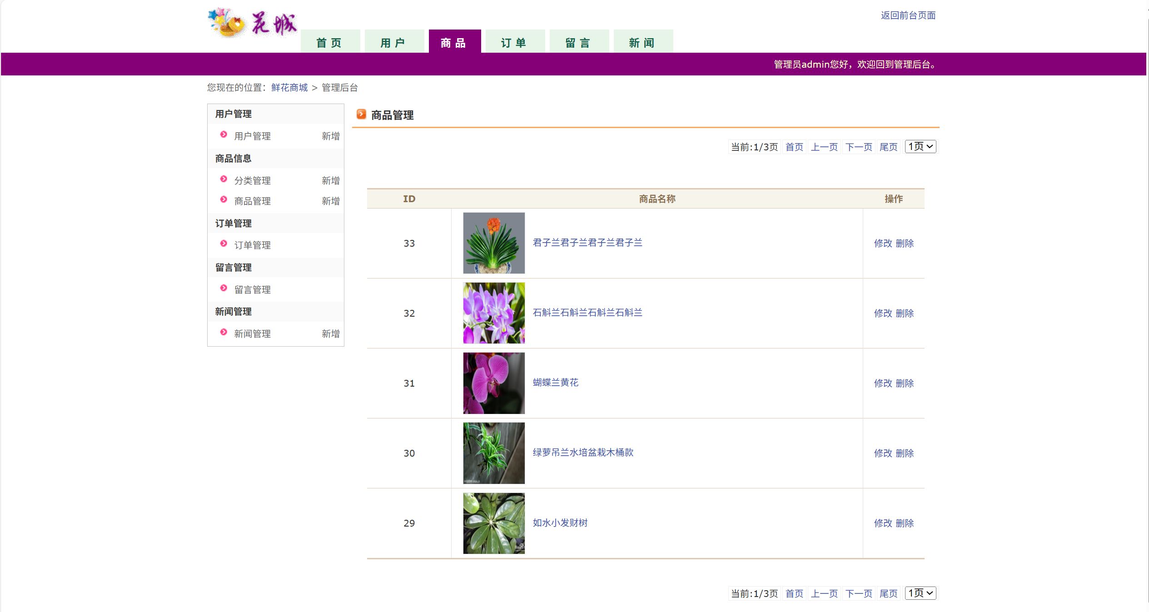
Task: Click the orange arrow icon beside 商品管理 heading
Action: click(x=361, y=114)
